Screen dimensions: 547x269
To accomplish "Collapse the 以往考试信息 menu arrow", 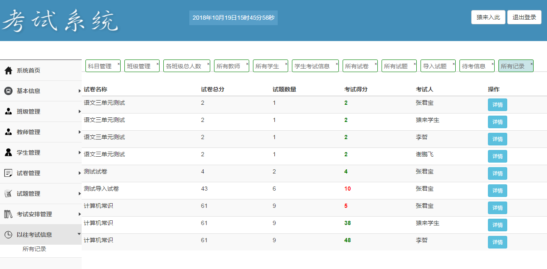I will pos(79,234).
